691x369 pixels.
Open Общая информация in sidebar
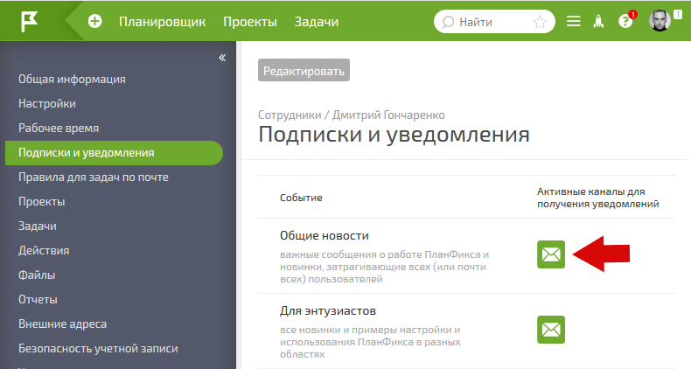pos(72,80)
